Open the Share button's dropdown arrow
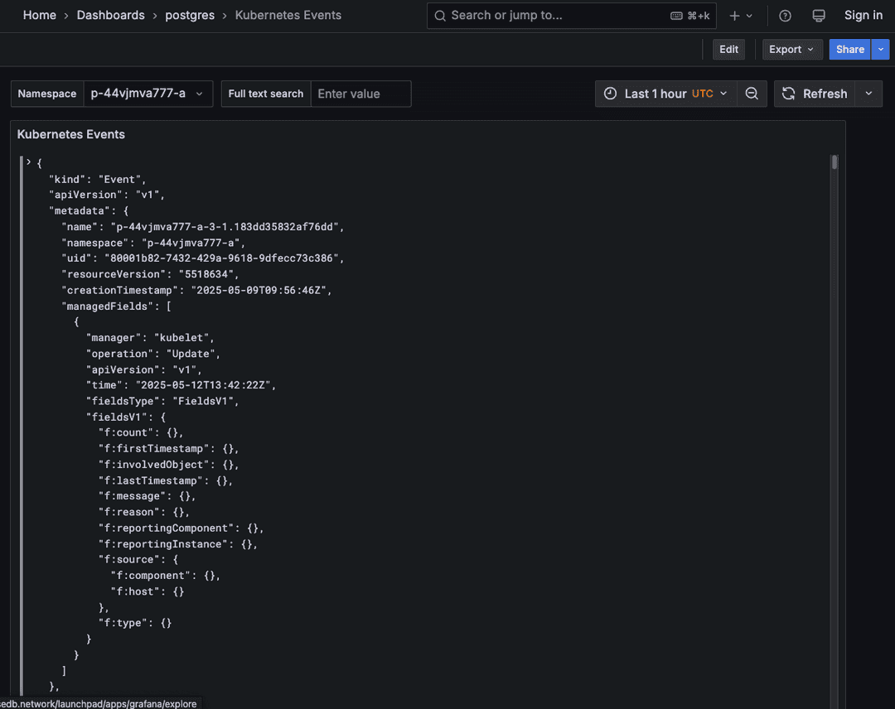 coord(880,49)
